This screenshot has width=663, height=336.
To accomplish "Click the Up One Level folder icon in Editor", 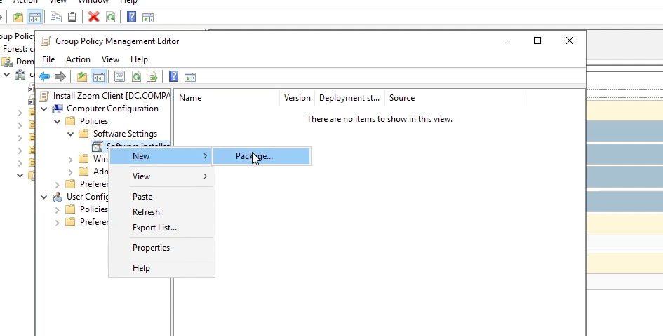I will pos(82,77).
